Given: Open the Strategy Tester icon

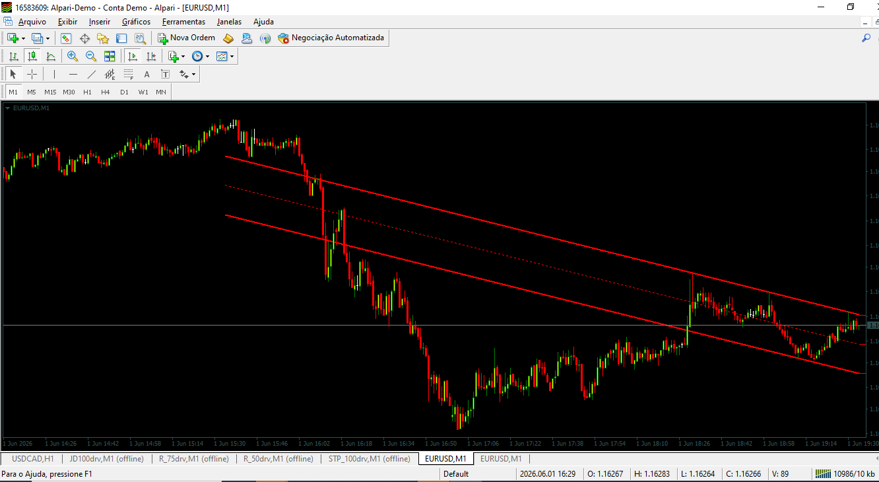Looking at the screenshot, I should (140, 38).
